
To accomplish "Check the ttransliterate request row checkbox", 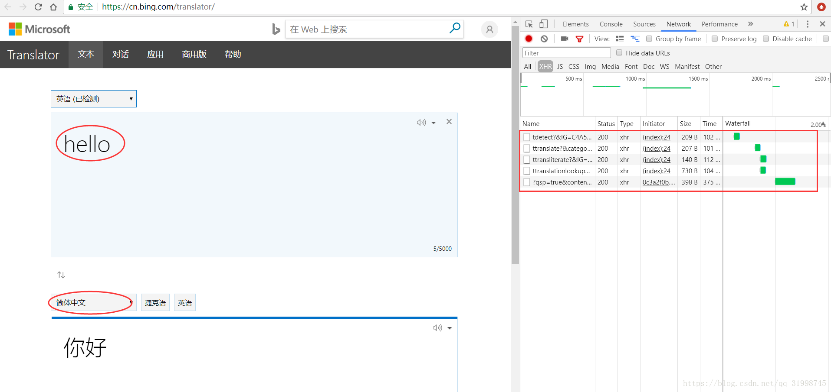I will coord(527,159).
